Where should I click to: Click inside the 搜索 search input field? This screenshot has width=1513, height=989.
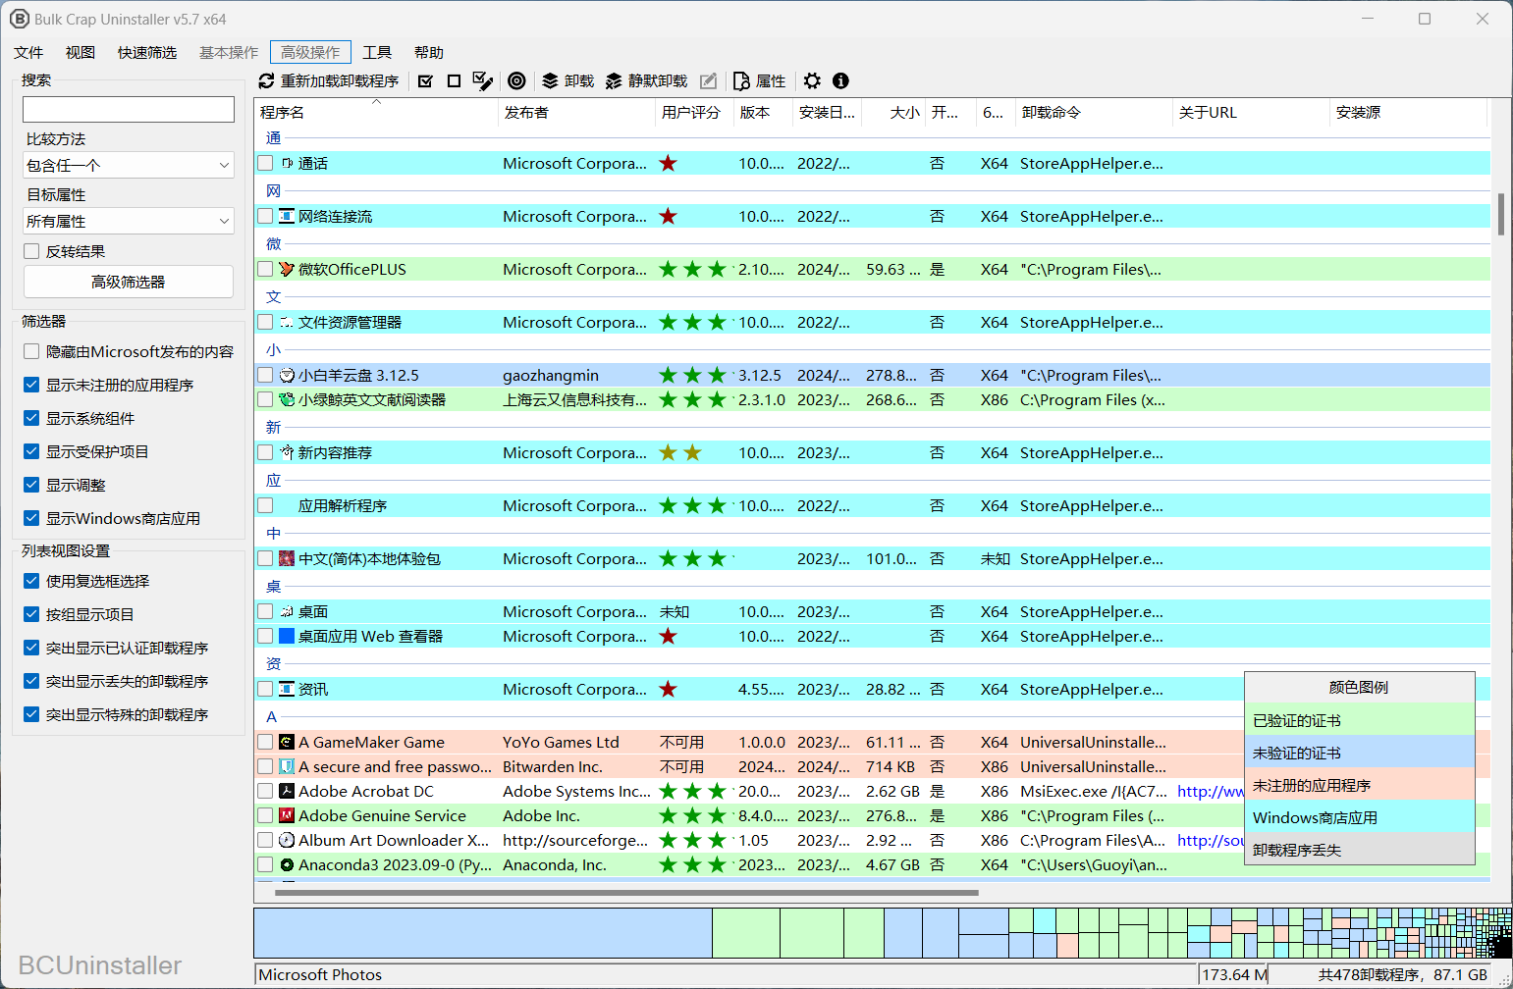(129, 109)
